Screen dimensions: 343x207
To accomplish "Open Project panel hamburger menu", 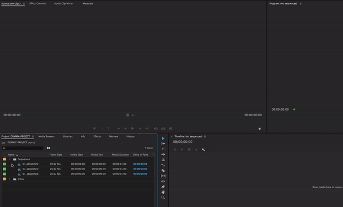I will point(33,136).
